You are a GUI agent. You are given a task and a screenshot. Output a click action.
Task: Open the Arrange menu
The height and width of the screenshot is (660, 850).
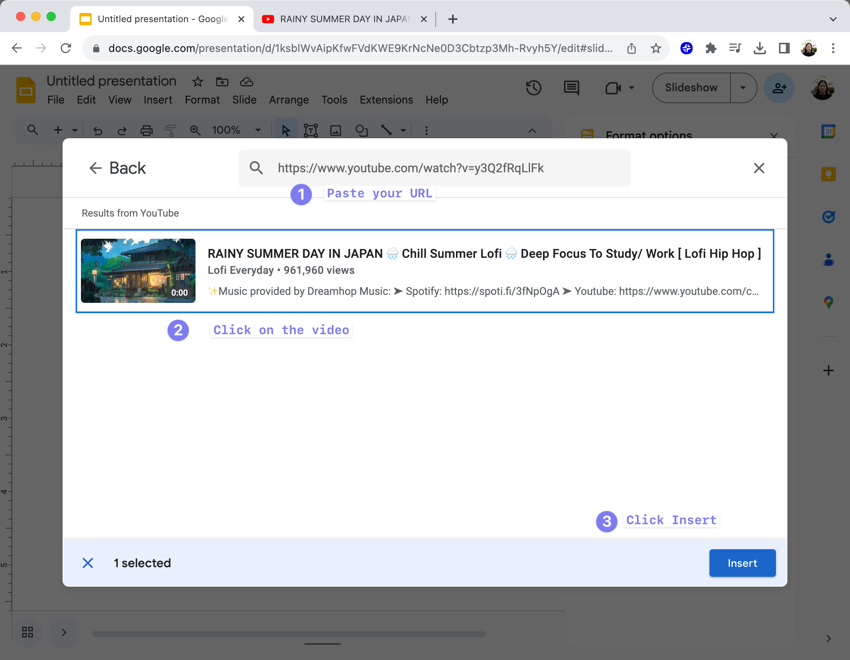pos(289,100)
